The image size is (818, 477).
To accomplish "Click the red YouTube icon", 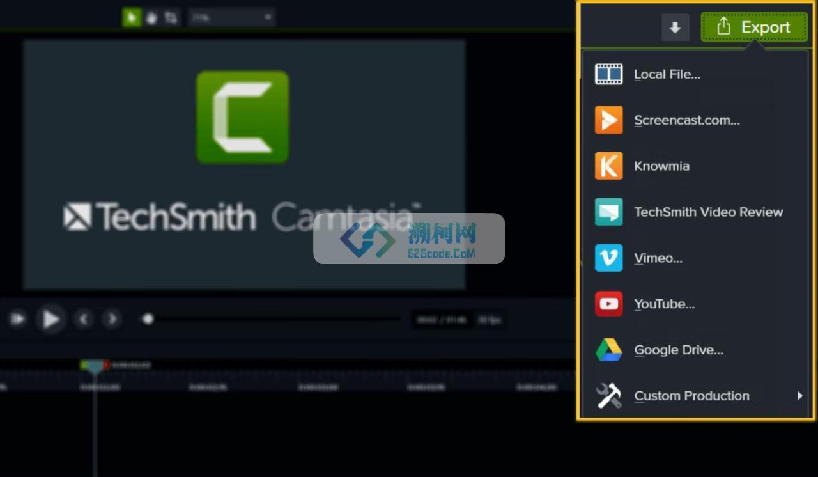I will tap(608, 304).
